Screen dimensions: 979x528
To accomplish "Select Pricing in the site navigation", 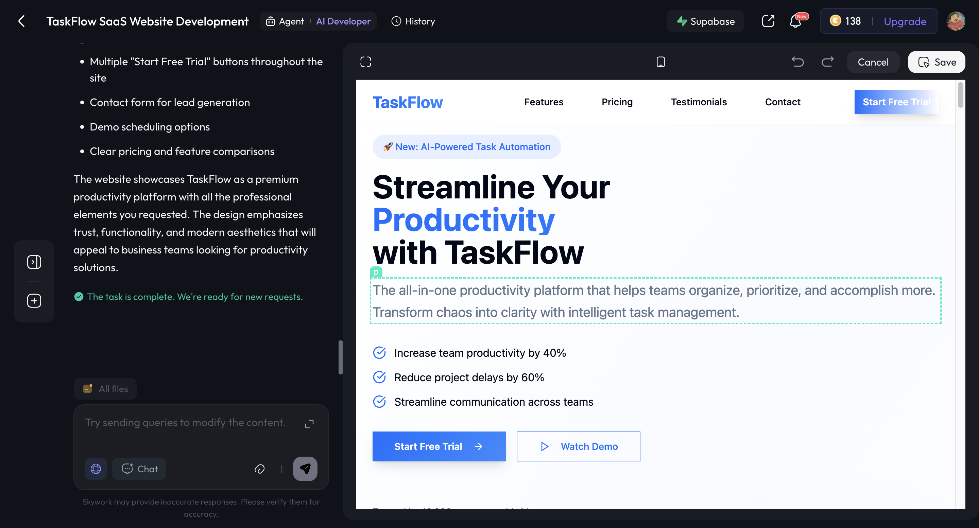I will click(x=617, y=102).
